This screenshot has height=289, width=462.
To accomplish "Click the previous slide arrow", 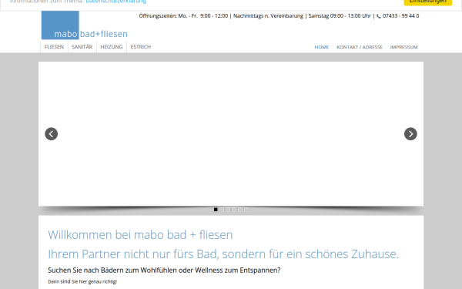I will (52, 134).
